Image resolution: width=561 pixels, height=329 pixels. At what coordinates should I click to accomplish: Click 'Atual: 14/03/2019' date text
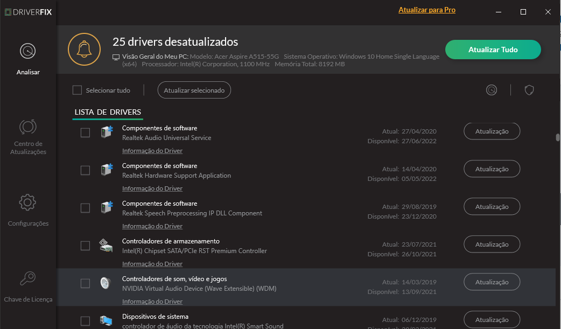tap(409, 282)
